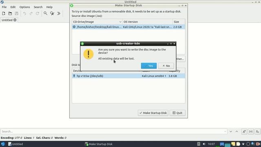Click the Replace magnifier-with-slash icon

[x=52, y=13]
